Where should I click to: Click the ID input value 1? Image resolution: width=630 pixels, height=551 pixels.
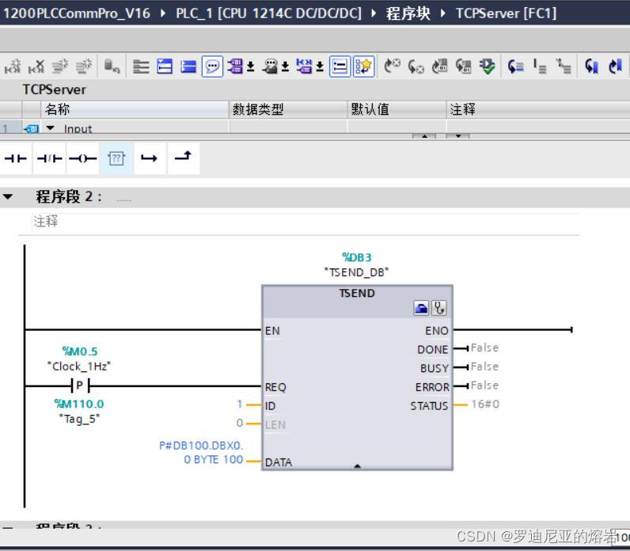point(240,404)
